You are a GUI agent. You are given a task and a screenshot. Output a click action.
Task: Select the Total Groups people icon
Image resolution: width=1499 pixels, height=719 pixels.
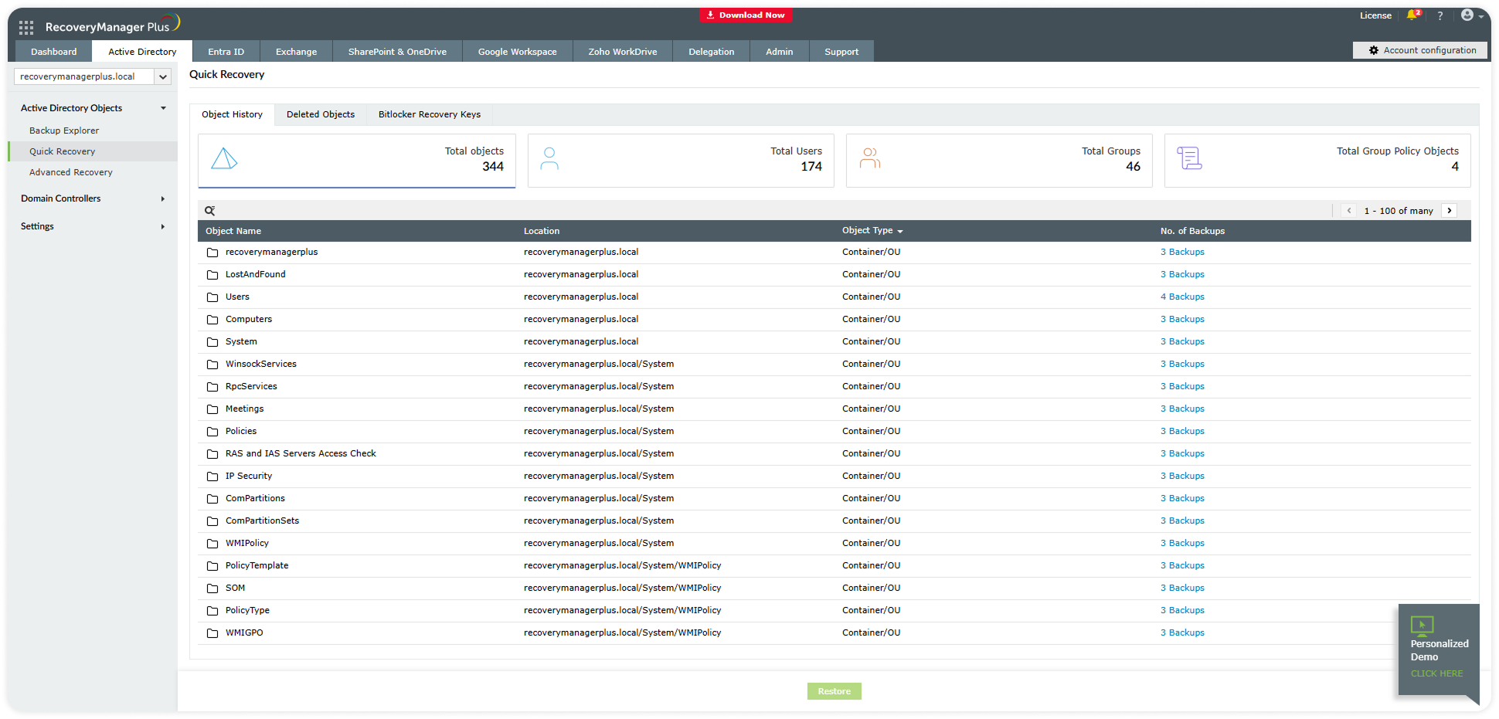tap(870, 159)
